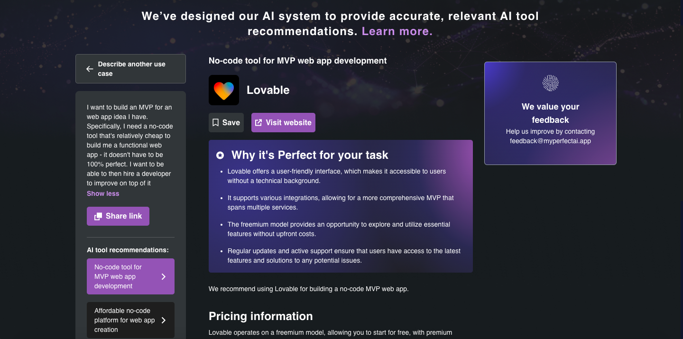Viewport: 683px width, 339px height.
Task: Click feedback@myperfectai.app email address
Action: click(550, 141)
